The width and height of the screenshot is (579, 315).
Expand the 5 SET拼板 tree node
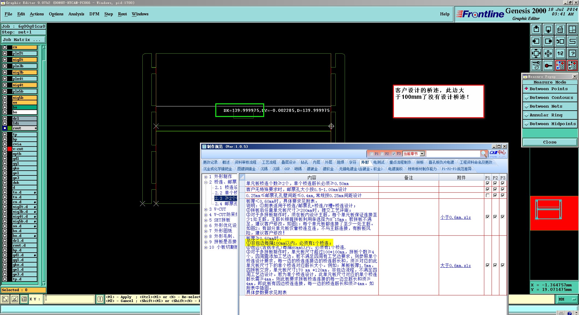pos(206,220)
